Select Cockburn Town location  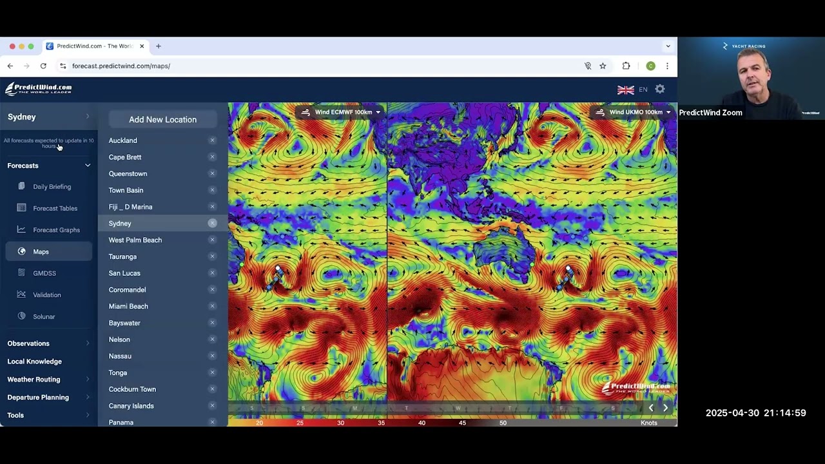(132, 389)
